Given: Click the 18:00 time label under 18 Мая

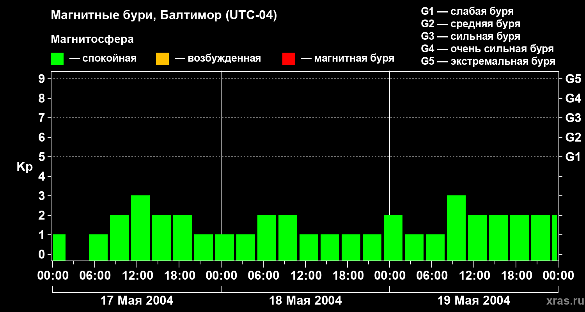Looking at the screenshot, I should coord(348,276).
